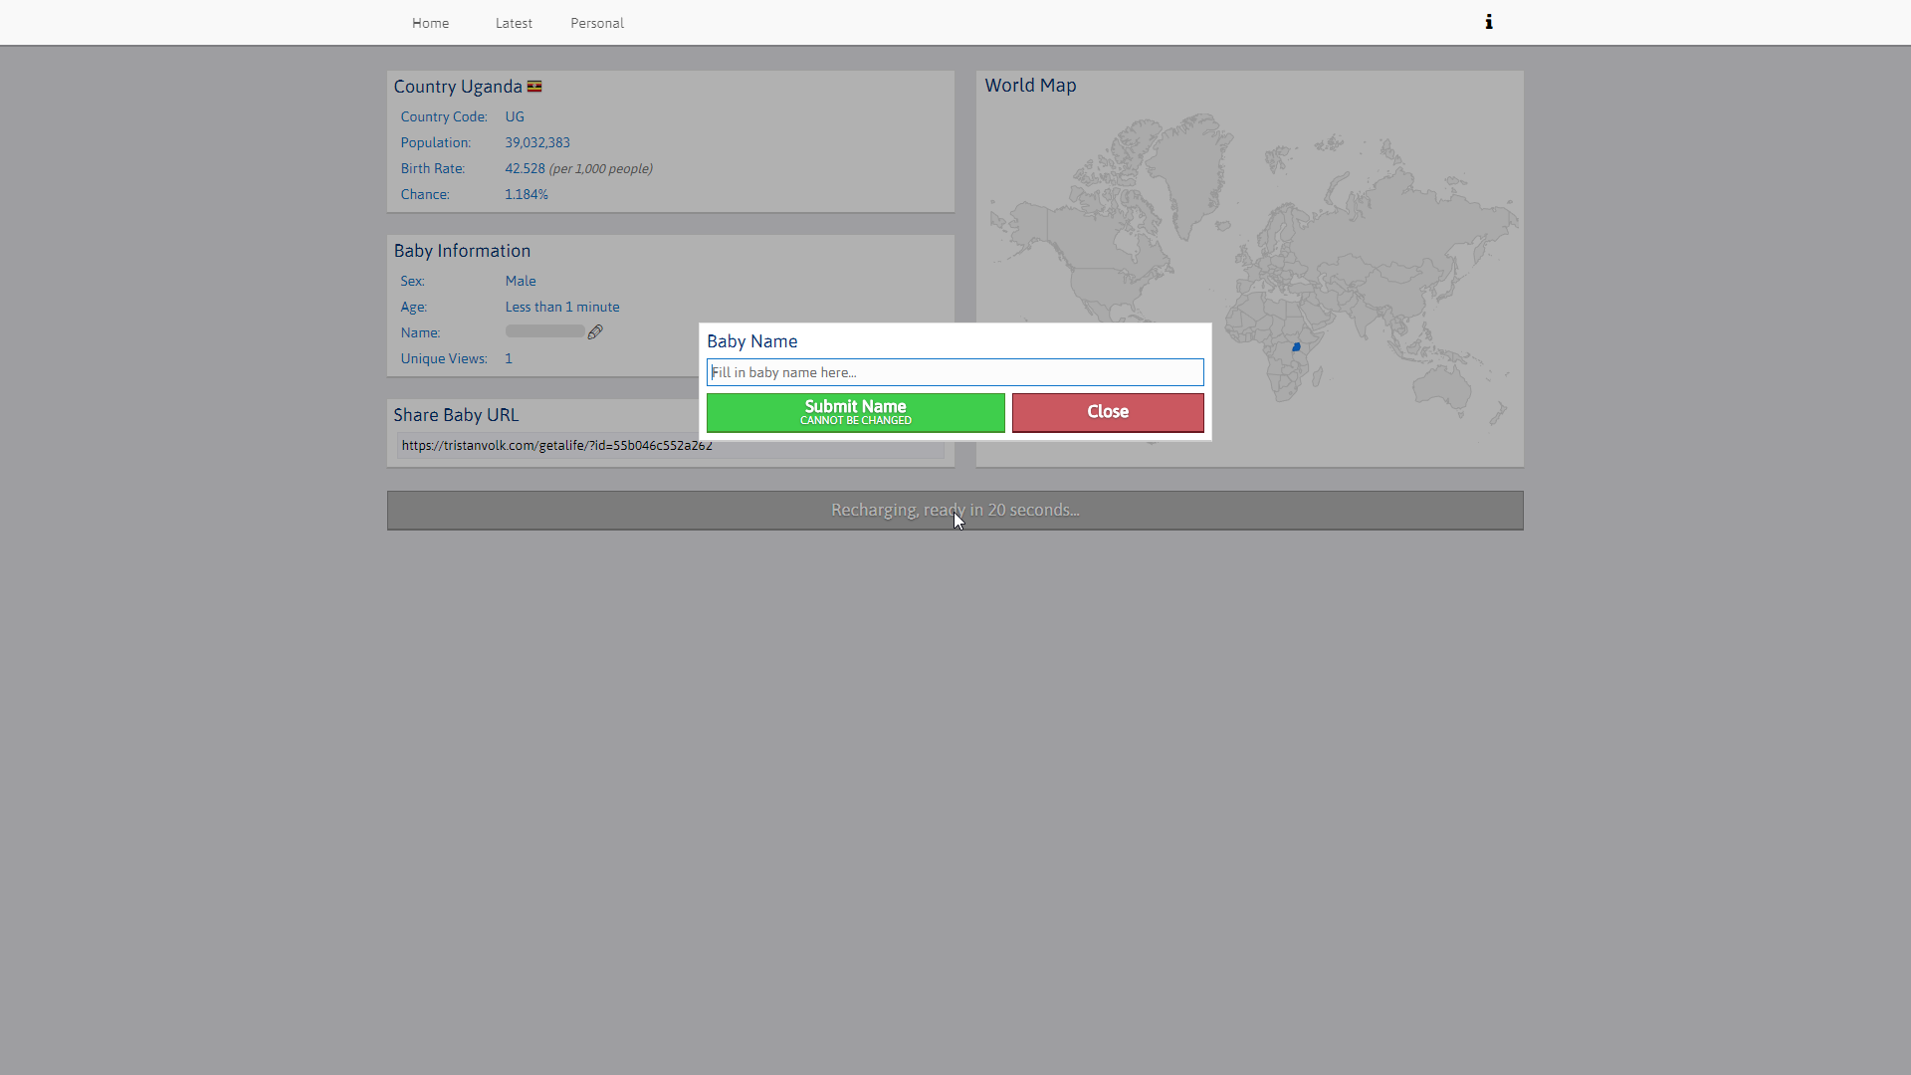Go to the Latest page

pos(514,23)
